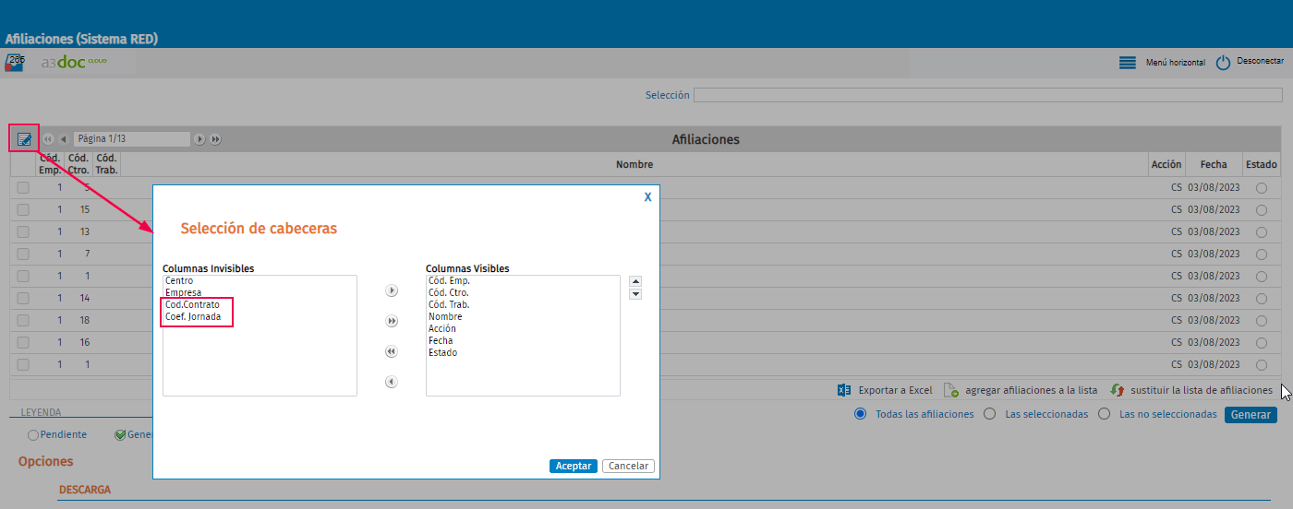Click sustituir la lista de afiliaciones link
This screenshot has height=509, width=1293.
[x=1201, y=390]
